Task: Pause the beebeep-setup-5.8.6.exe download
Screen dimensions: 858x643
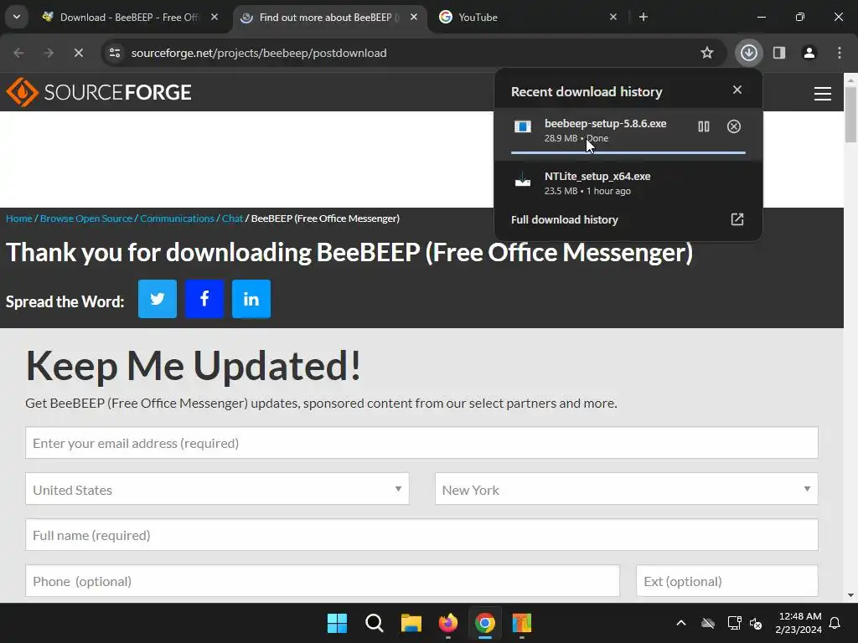Action: [704, 127]
